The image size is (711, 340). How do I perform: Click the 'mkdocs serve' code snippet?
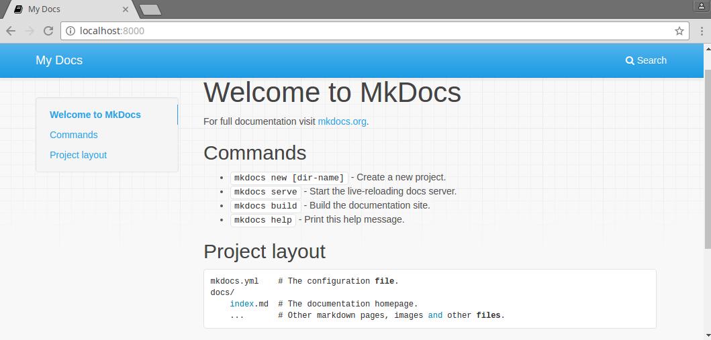click(265, 192)
